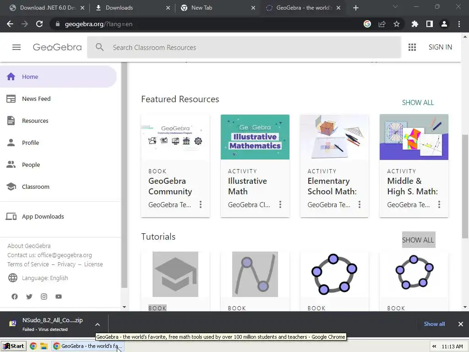Image resolution: width=469 pixels, height=352 pixels.
Task: Click the browser back arrow
Action: pos(10,24)
